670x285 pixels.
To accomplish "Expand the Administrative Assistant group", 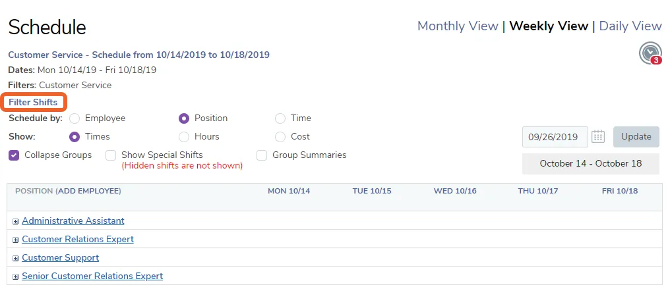I will (x=15, y=221).
